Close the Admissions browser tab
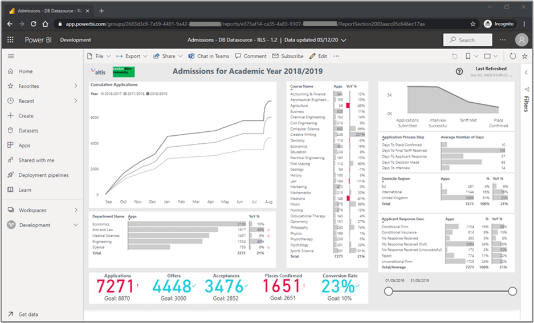This screenshot has height=323, width=534. (88, 11)
